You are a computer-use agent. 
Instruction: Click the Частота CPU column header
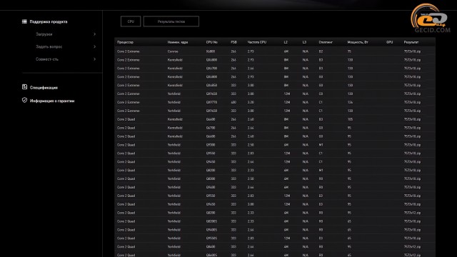coord(257,42)
